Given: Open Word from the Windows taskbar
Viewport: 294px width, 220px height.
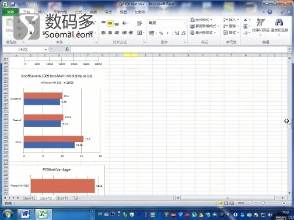Looking at the screenshot, I should point(25,214).
